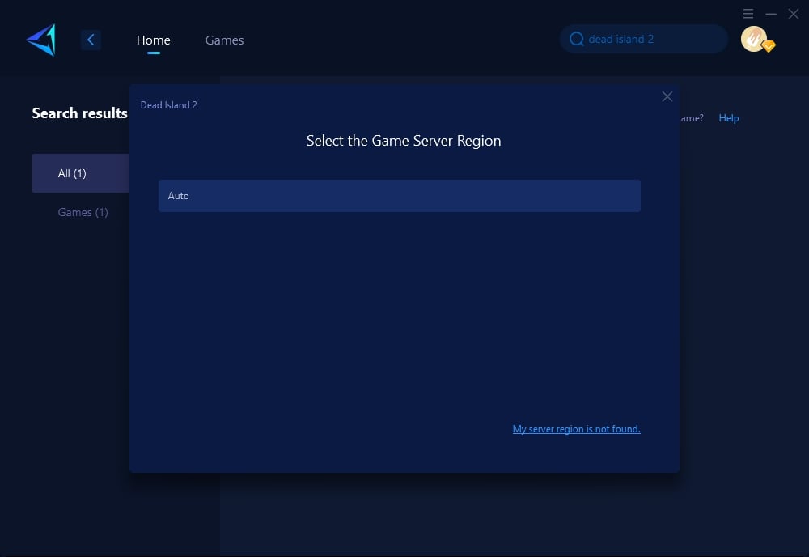Screen dimensions: 809x557
Task: Open the Help link
Action: click(x=729, y=118)
